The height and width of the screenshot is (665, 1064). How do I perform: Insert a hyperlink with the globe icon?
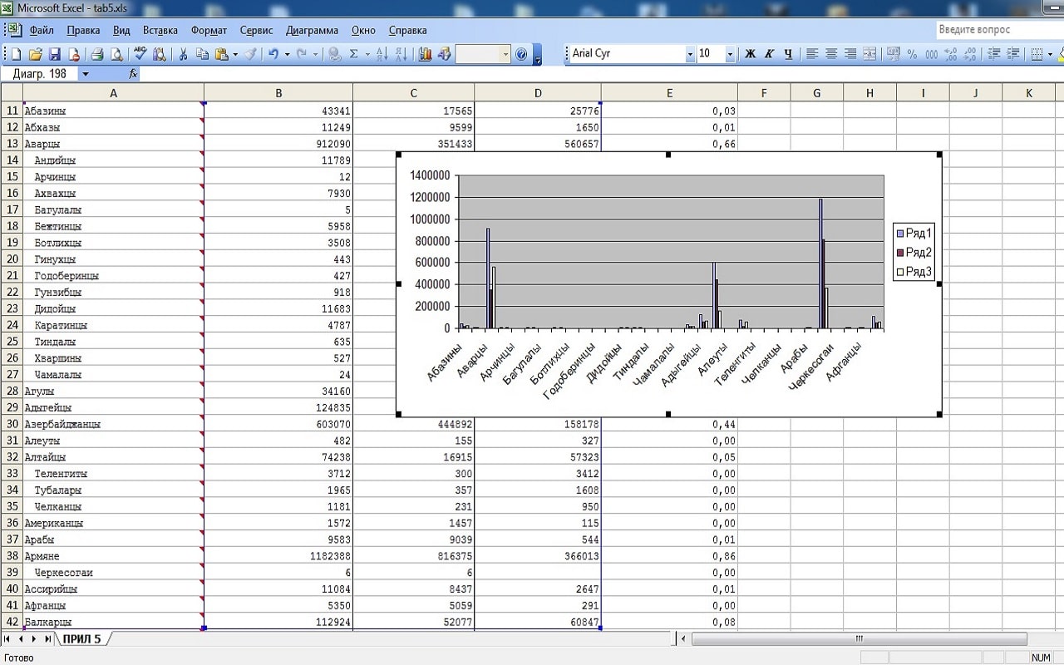point(334,54)
